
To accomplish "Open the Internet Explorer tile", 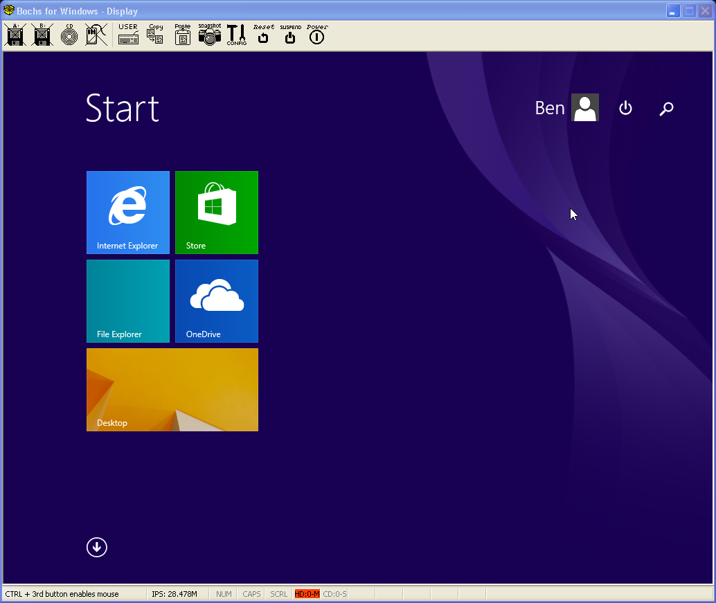I will pos(128,213).
